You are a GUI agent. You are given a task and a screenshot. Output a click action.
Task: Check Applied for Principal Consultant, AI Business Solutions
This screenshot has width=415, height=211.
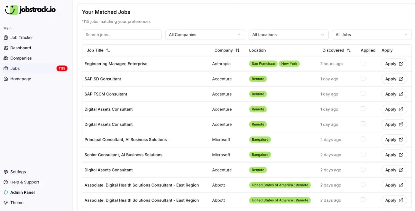[x=363, y=139]
